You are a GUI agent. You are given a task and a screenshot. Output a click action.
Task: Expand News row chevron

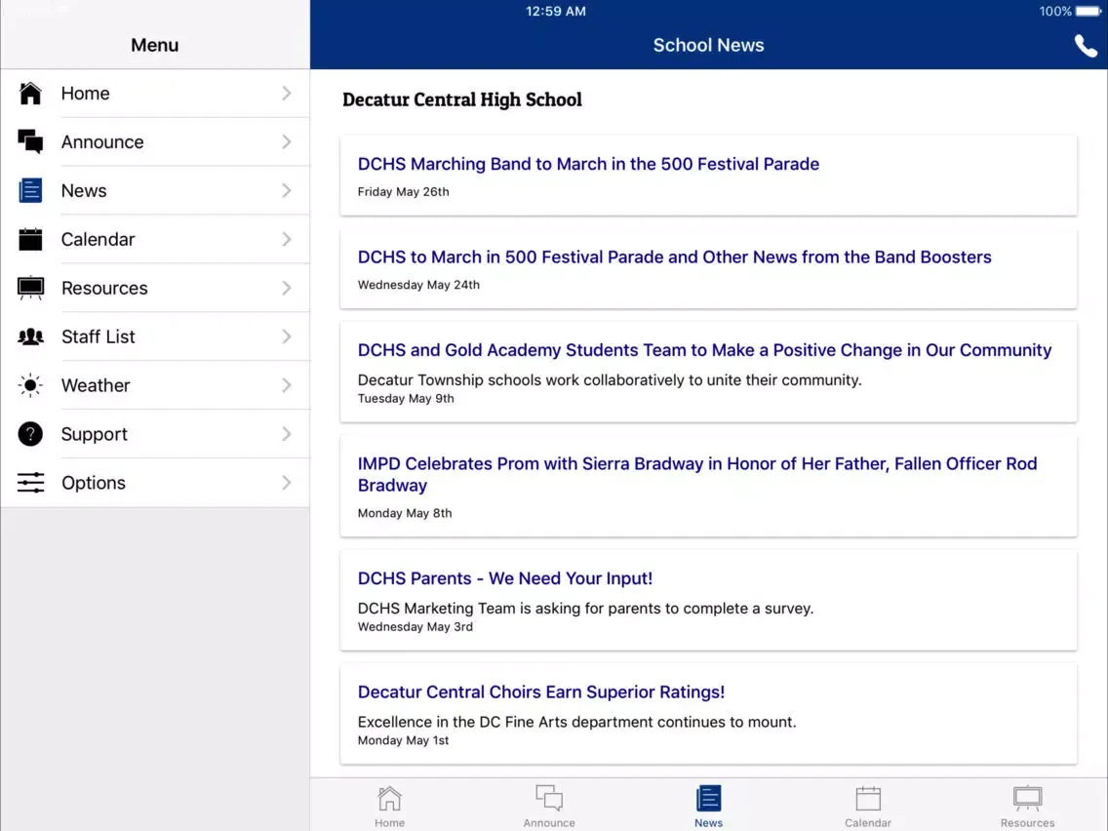286,191
